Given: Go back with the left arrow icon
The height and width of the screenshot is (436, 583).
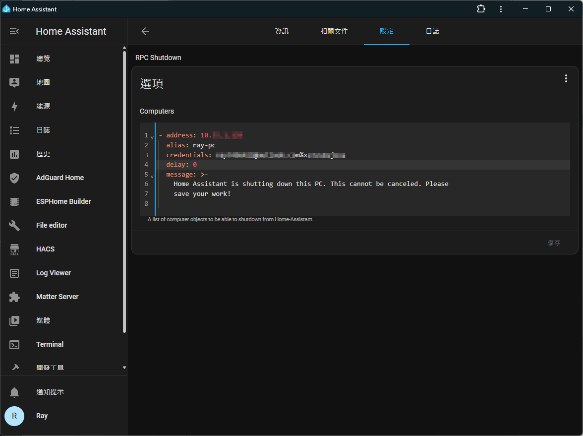Looking at the screenshot, I should [x=145, y=31].
